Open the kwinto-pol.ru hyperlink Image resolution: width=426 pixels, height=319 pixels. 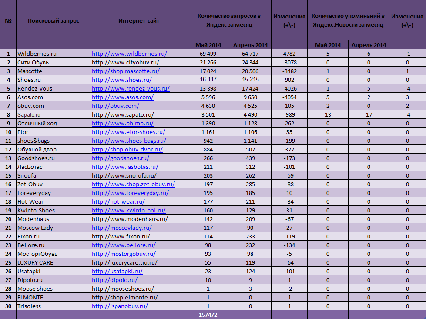(x=129, y=210)
